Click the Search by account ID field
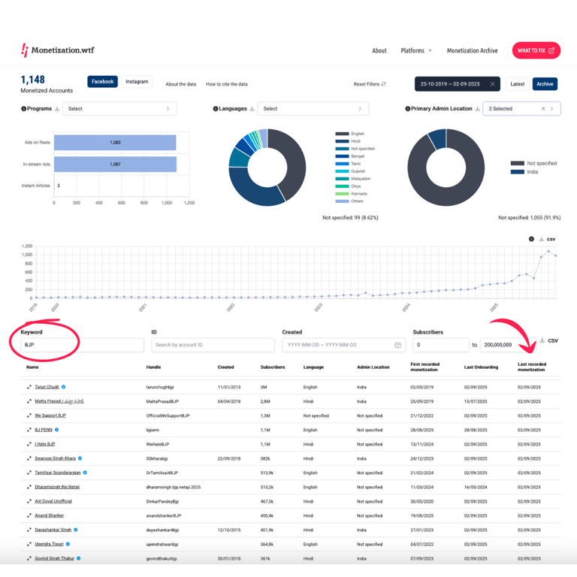This screenshot has width=577, height=577. click(213, 345)
